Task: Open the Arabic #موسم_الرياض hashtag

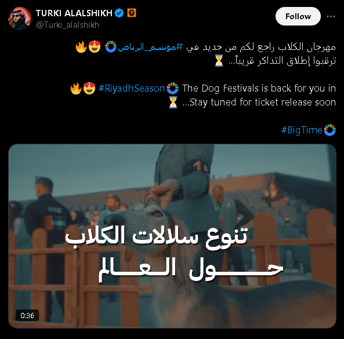Action: [150, 47]
